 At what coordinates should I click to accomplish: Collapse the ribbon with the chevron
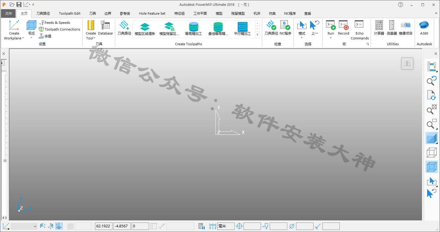coord(436,13)
